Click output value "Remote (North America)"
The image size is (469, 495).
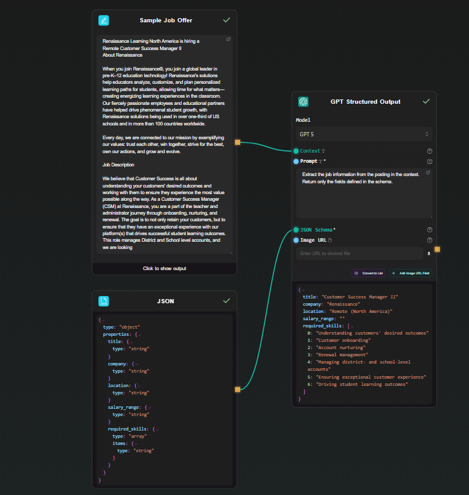coord(361,312)
